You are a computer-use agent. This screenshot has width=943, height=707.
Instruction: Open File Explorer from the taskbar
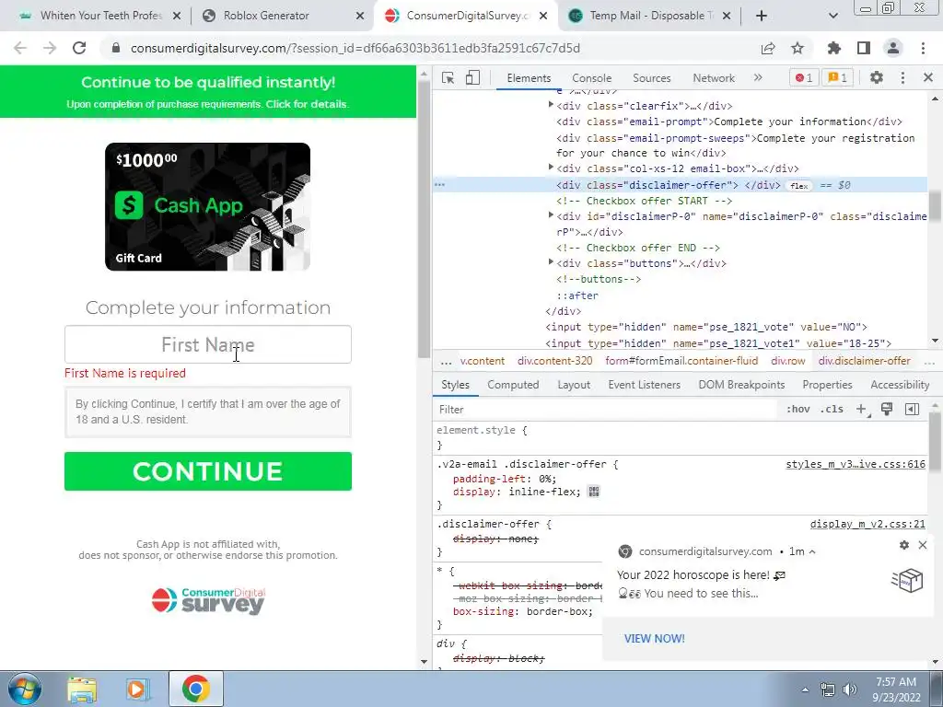coord(82,689)
